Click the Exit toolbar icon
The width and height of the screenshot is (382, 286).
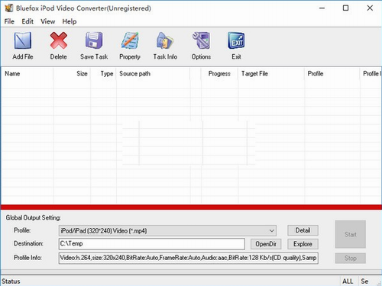236,40
